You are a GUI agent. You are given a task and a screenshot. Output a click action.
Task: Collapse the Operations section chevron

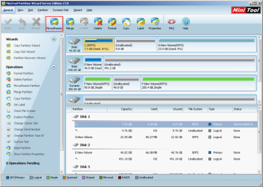[x=54, y=67]
